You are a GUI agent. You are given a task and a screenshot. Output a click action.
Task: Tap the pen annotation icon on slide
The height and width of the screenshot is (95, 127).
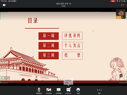(x=2, y=82)
